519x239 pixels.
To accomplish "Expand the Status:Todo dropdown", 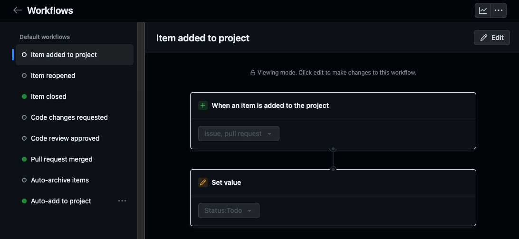I will (229, 210).
